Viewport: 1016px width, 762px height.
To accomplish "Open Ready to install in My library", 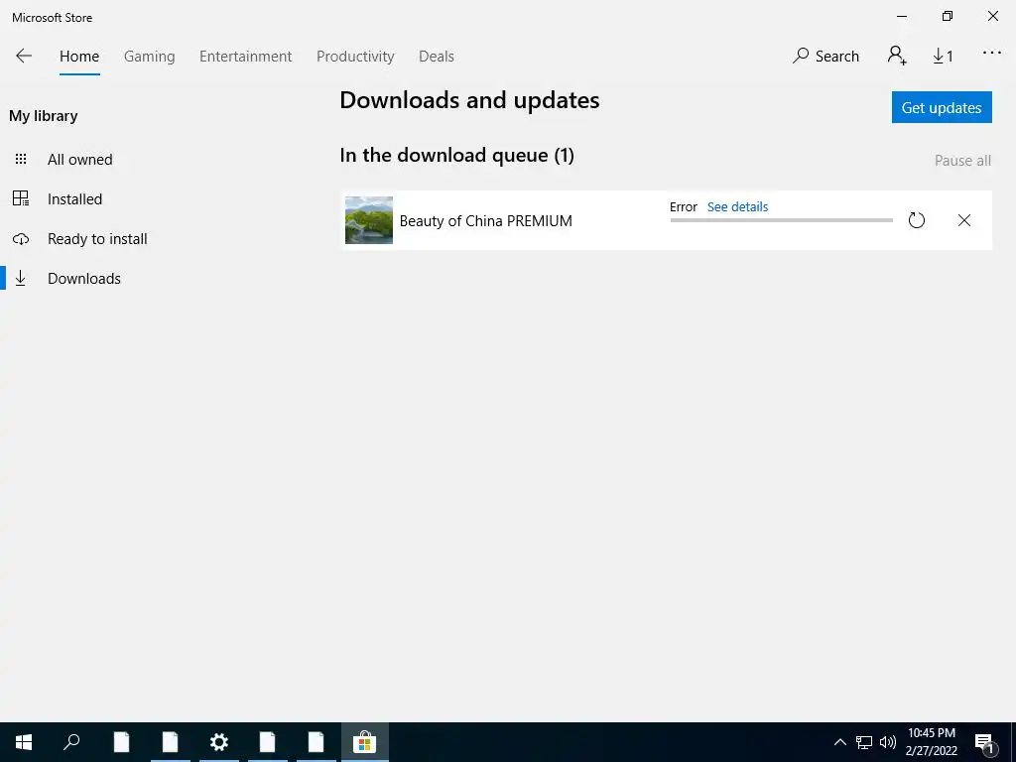I will [97, 238].
